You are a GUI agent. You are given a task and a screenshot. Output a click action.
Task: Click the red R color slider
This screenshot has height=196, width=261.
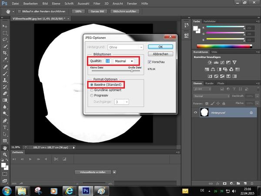point(225,27)
